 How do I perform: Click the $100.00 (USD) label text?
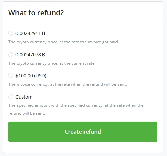point(31,76)
